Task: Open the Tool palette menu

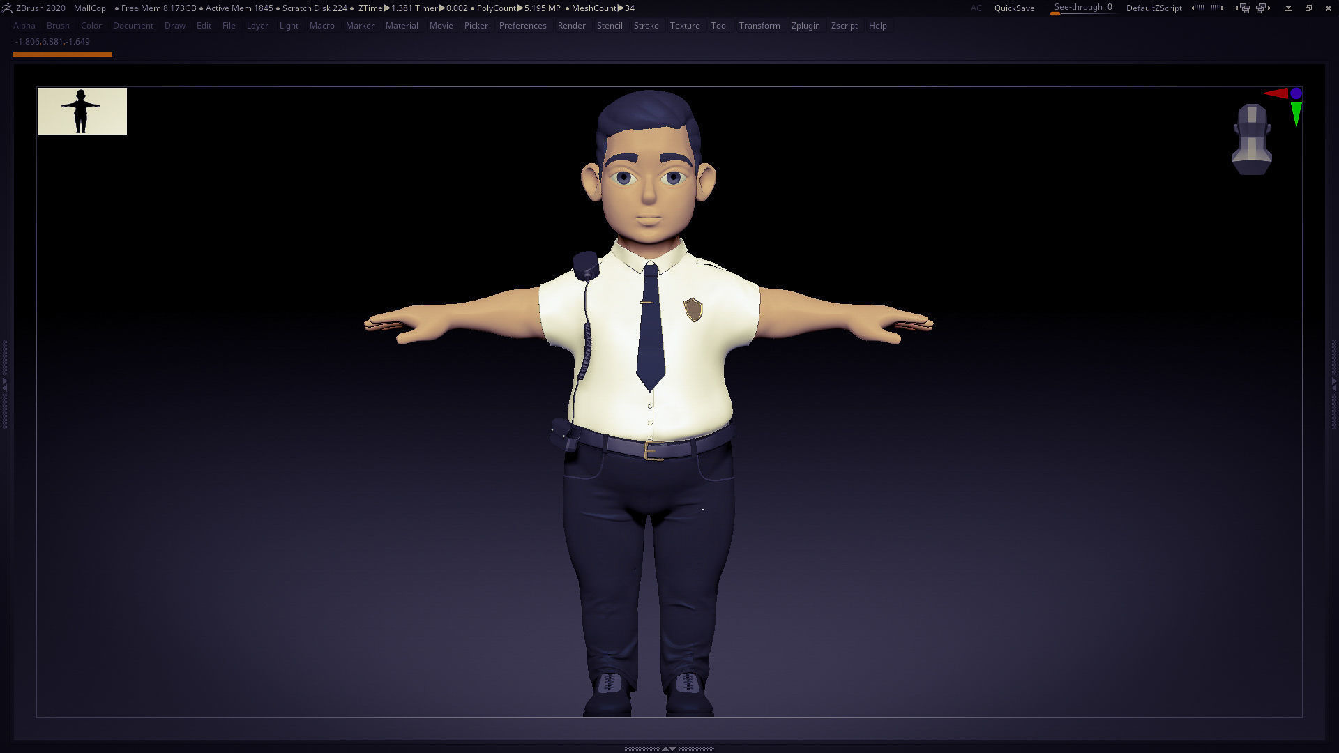Action: (x=719, y=26)
